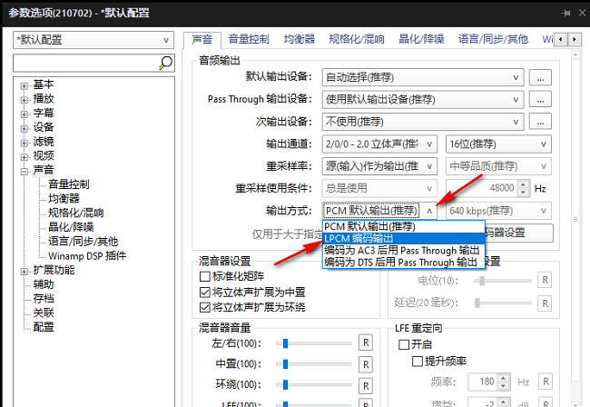590x407 pixels.
Task: Open secondary output device browse button
Action: coord(540,122)
